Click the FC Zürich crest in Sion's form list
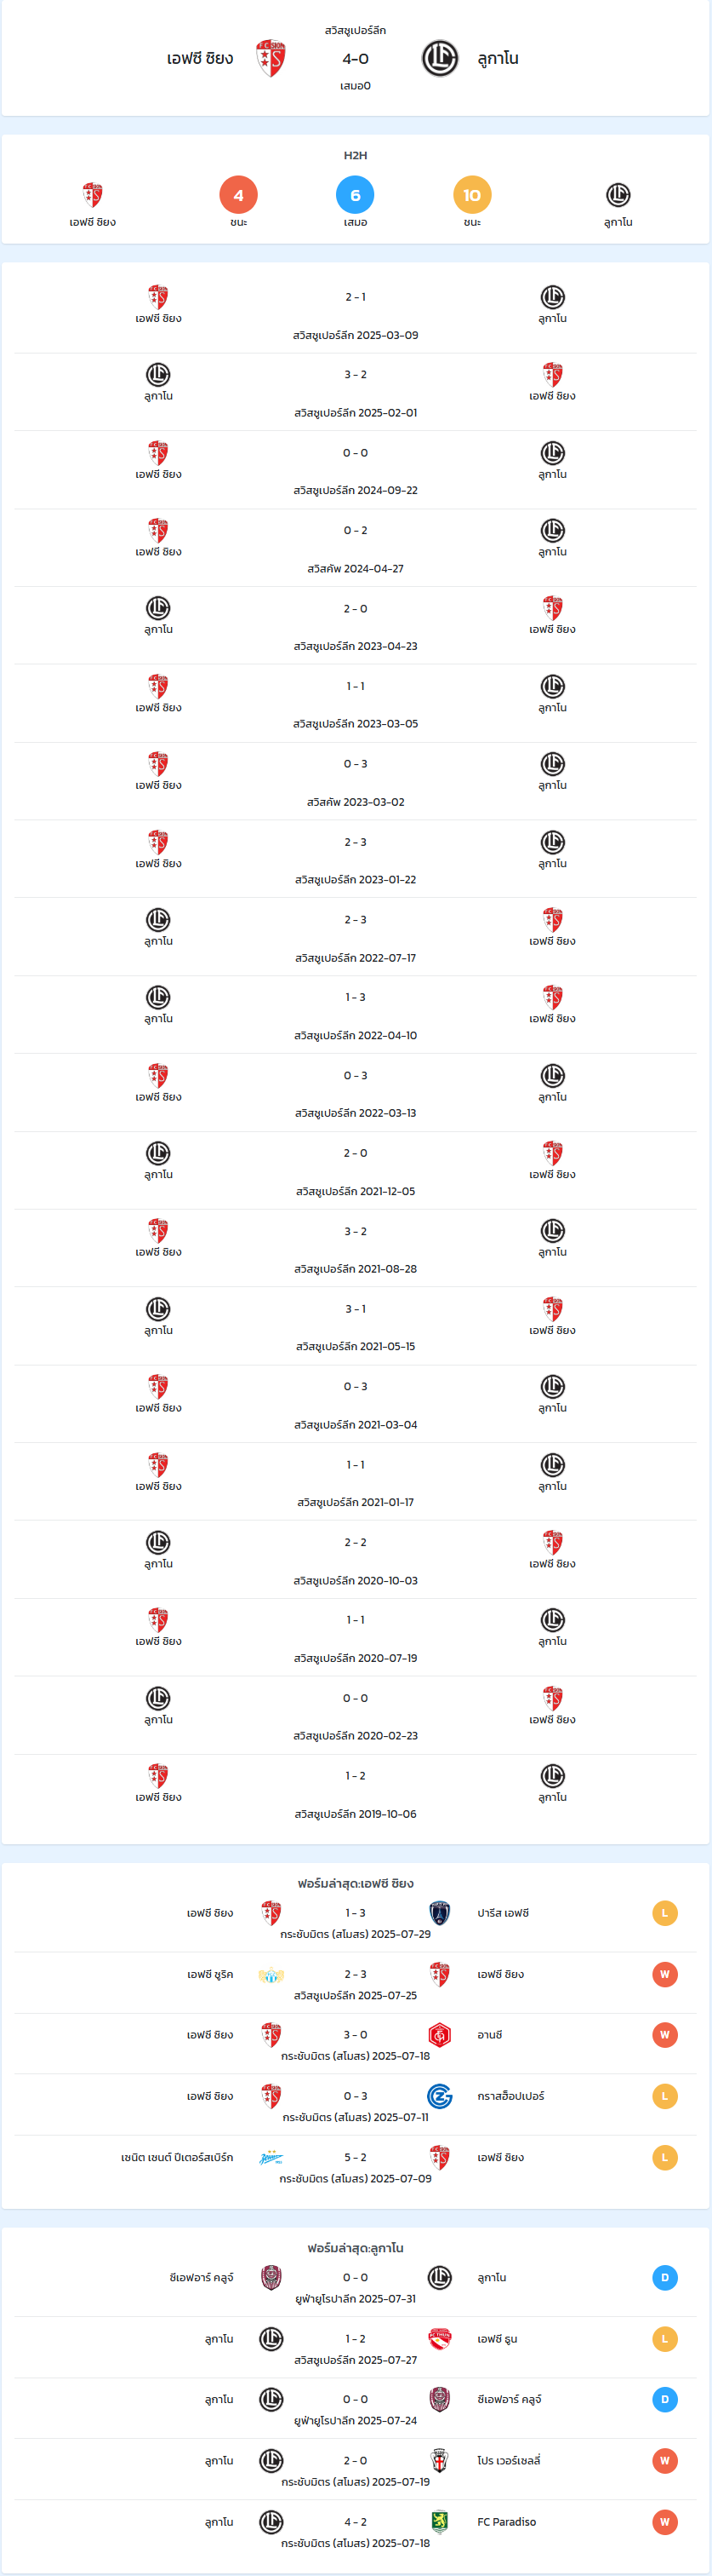This screenshot has width=712, height=2576. point(271,1974)
